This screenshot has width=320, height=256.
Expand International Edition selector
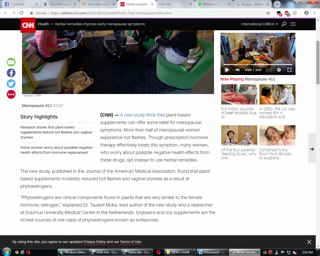coord(259,24)
